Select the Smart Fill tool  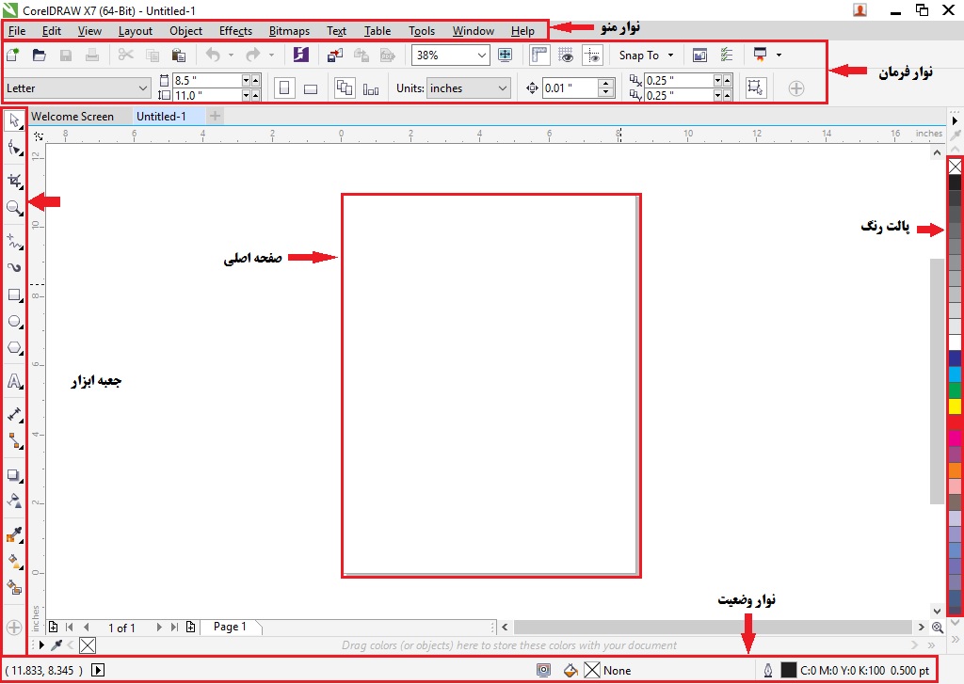[14, 587]
